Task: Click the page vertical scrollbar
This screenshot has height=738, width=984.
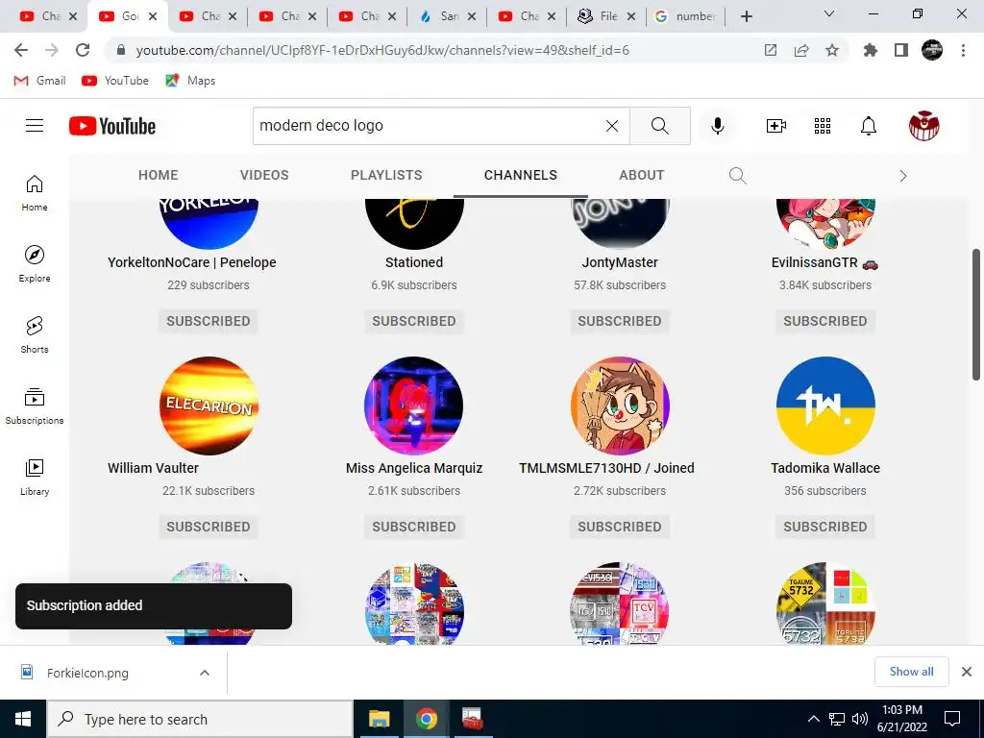Action: [x=976, y=314]
